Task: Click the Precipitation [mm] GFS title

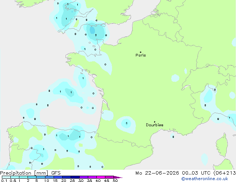Action: pyautogui.click(x=30, y=173)
